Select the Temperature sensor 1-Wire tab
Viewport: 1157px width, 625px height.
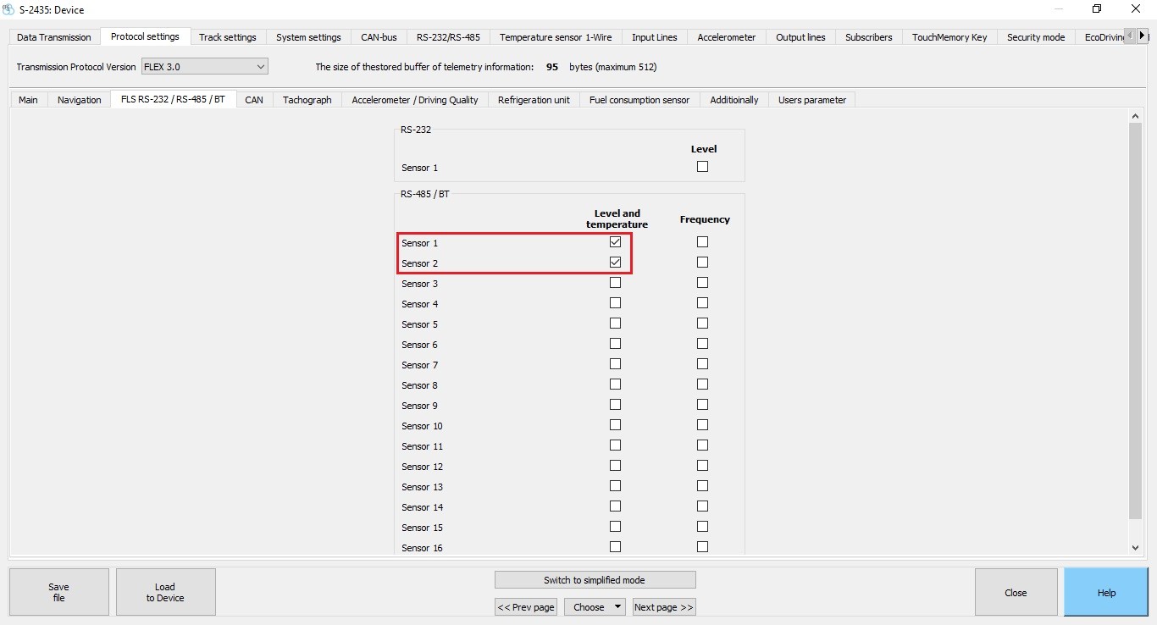point(555,36)
